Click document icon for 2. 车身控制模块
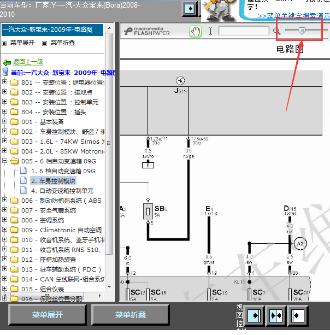 click(x=23, y=180)
